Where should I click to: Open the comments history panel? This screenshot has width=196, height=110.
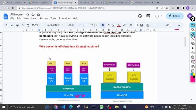click(x=148, y=16)
